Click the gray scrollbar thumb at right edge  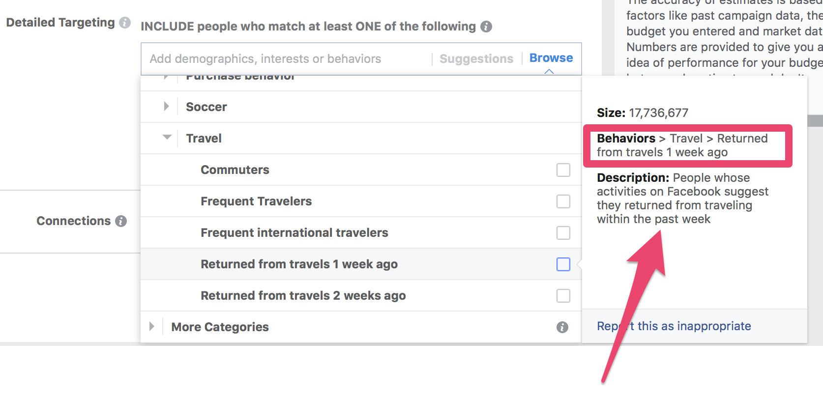[815, 121]
